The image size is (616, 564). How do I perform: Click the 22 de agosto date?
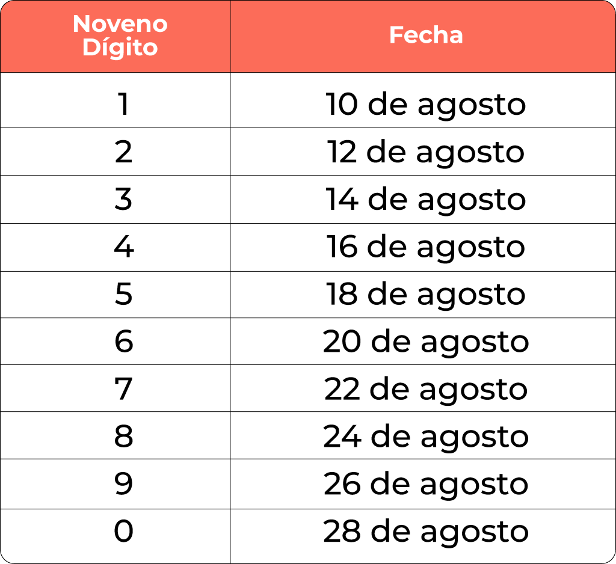click(426, 390)
